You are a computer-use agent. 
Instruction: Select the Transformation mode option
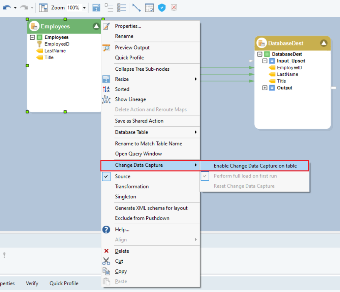click(x=132, y=187)
